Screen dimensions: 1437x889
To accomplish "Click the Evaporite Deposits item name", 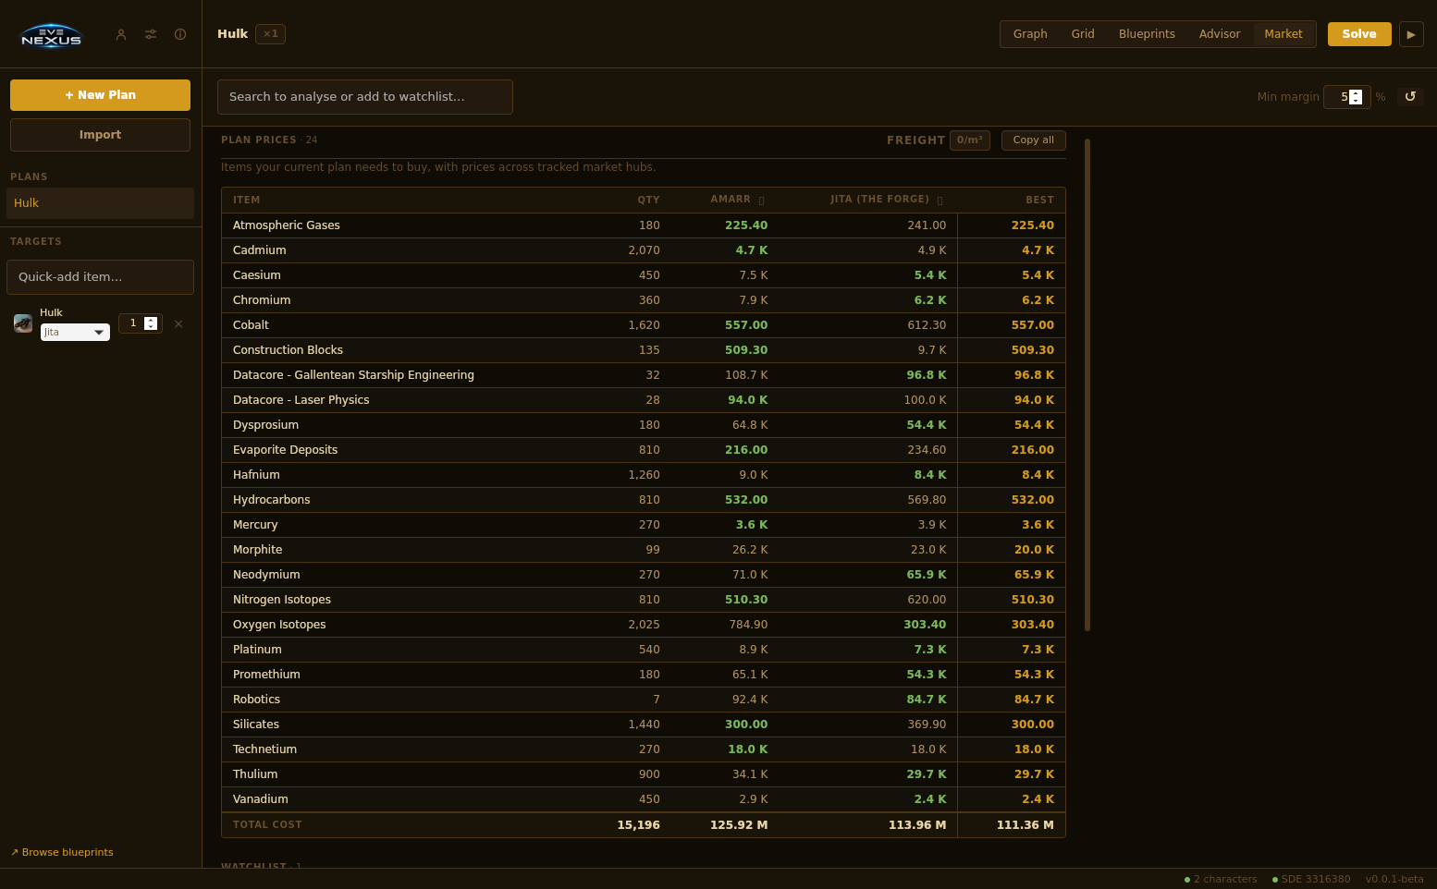I will [285, 450].
